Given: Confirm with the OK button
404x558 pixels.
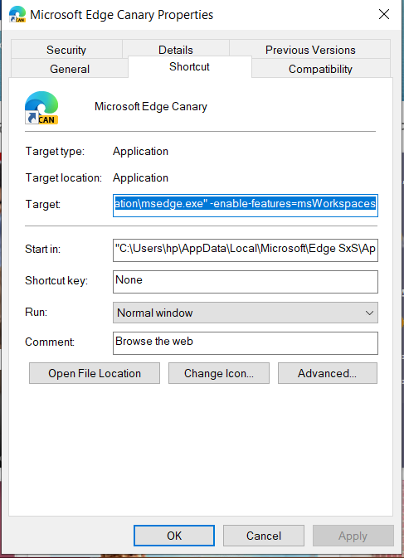Looking at the screenshot, I should (x=174, y=536).
